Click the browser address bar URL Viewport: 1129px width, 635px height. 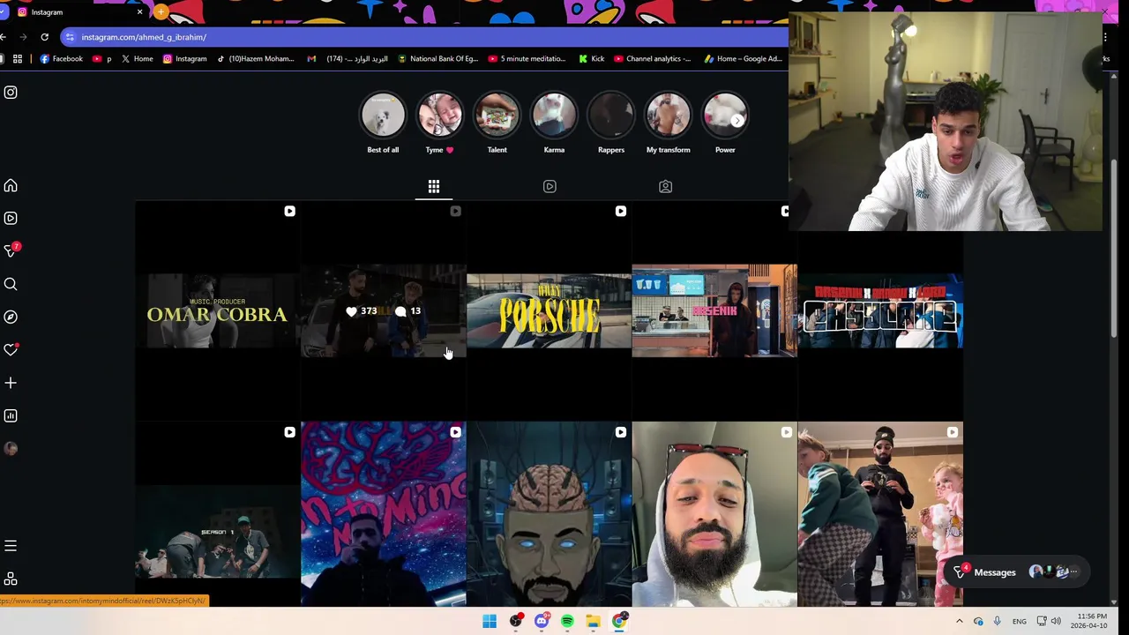(144, 37)
